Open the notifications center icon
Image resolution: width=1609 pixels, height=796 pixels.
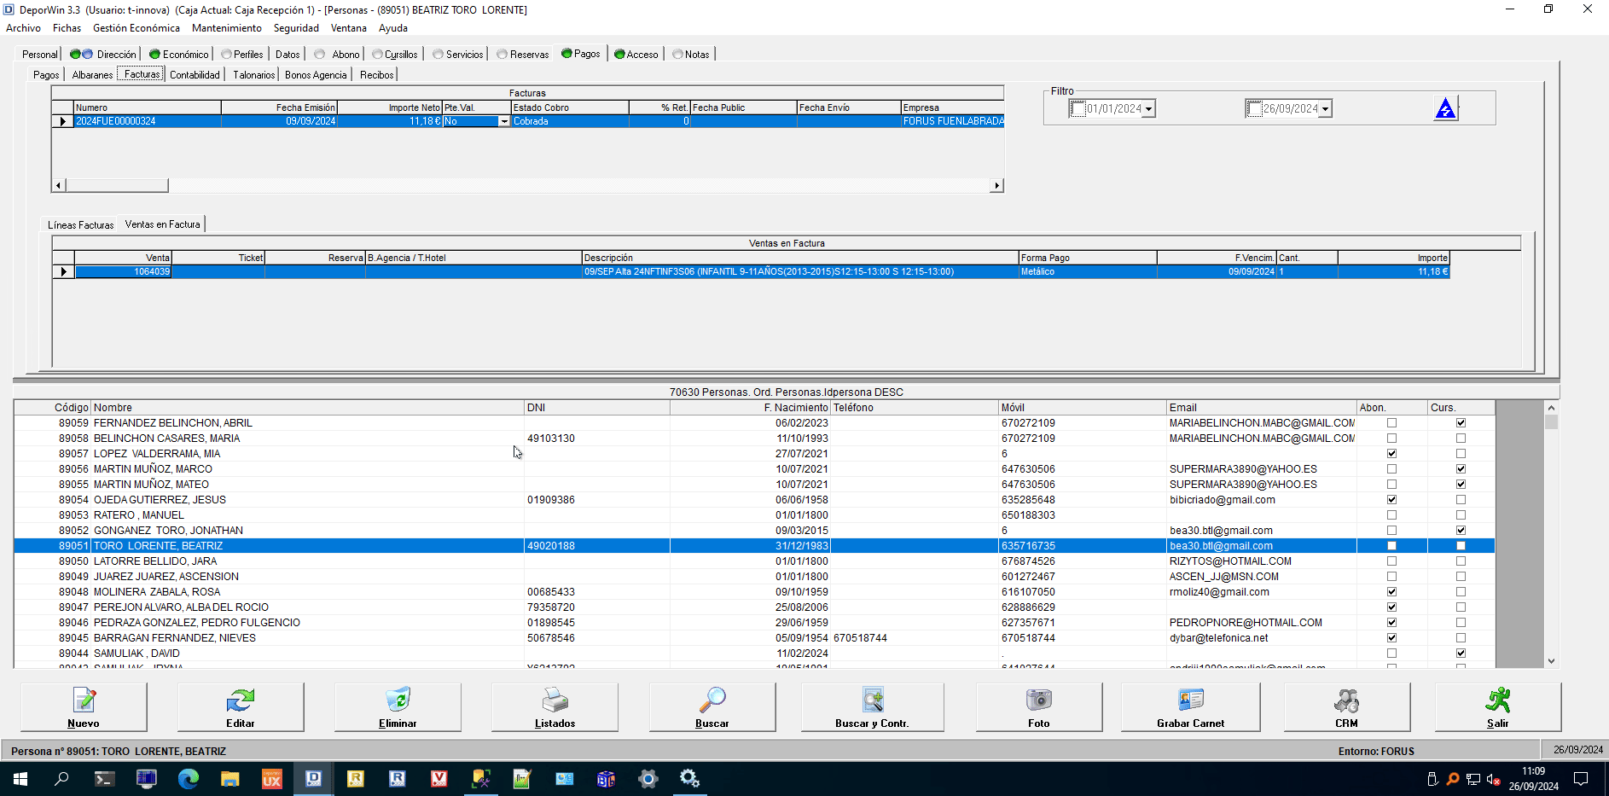[x=1580, y=778]
